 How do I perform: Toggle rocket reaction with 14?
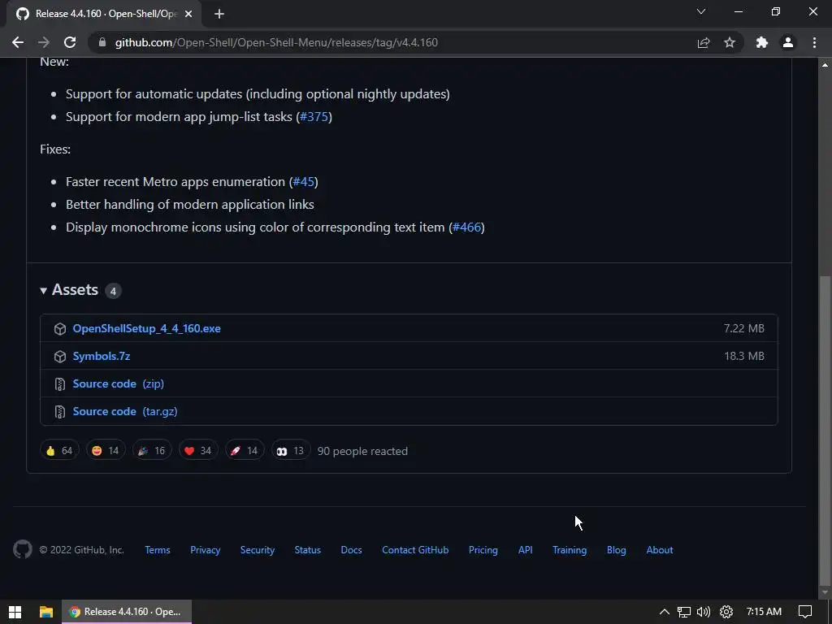[245, 450]
